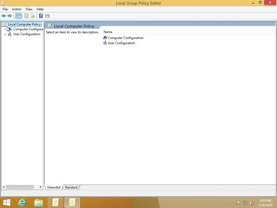Click the Forward arrow toolbar button
The height and width of the screenshot is (208, 277).
click(10, 16)
